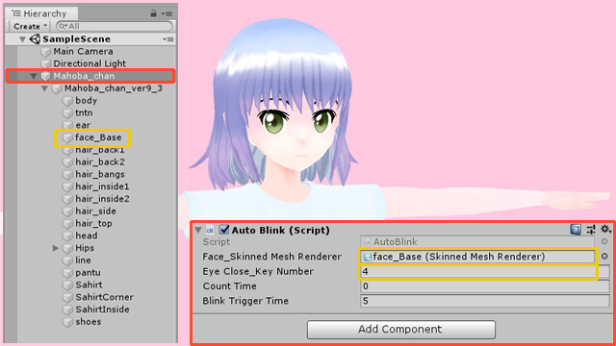Disable the Auto Blink script checkbox
Screen dimensions: 616x346
click(x=224, y=230)
